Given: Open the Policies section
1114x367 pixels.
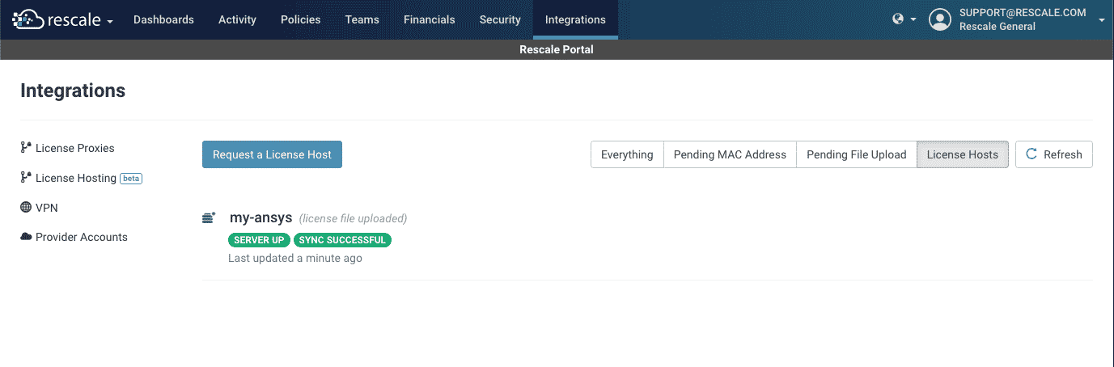Looking at the screenshot, I should (x=300, y=19).
